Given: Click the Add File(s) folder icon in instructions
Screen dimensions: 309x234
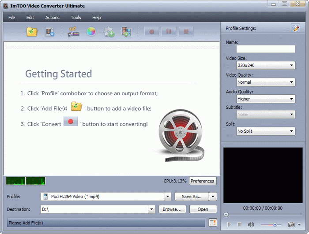Looking at the screenshot, I should point(76,106).
